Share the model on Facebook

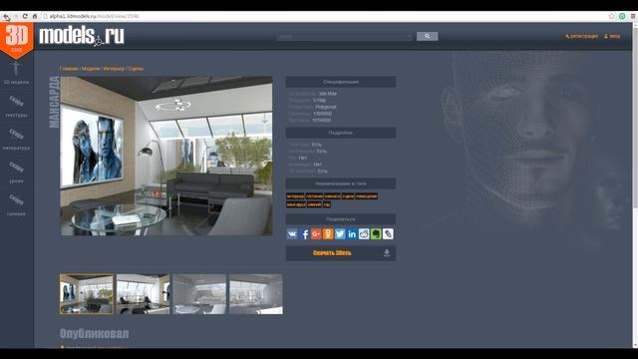click(304, 233)
